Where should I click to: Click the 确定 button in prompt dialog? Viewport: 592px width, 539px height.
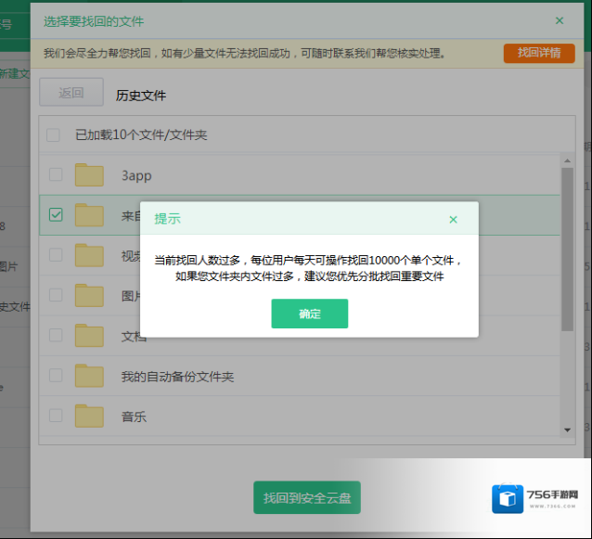click(309, 314)
